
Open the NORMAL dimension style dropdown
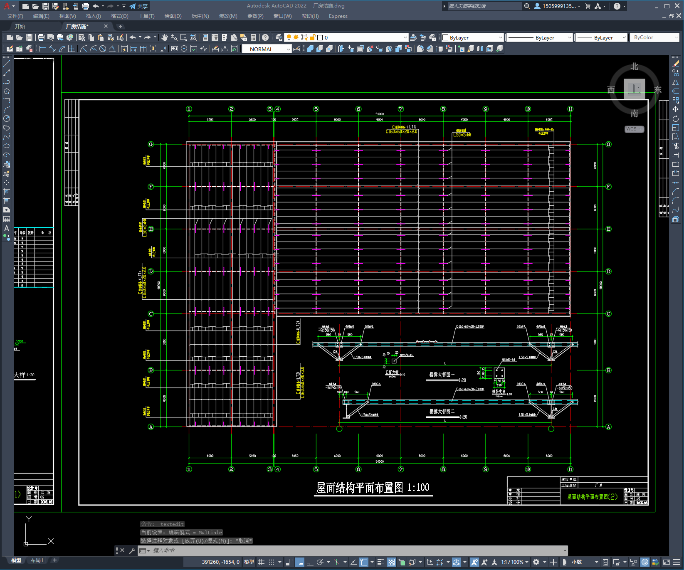[x=267, y=49]
